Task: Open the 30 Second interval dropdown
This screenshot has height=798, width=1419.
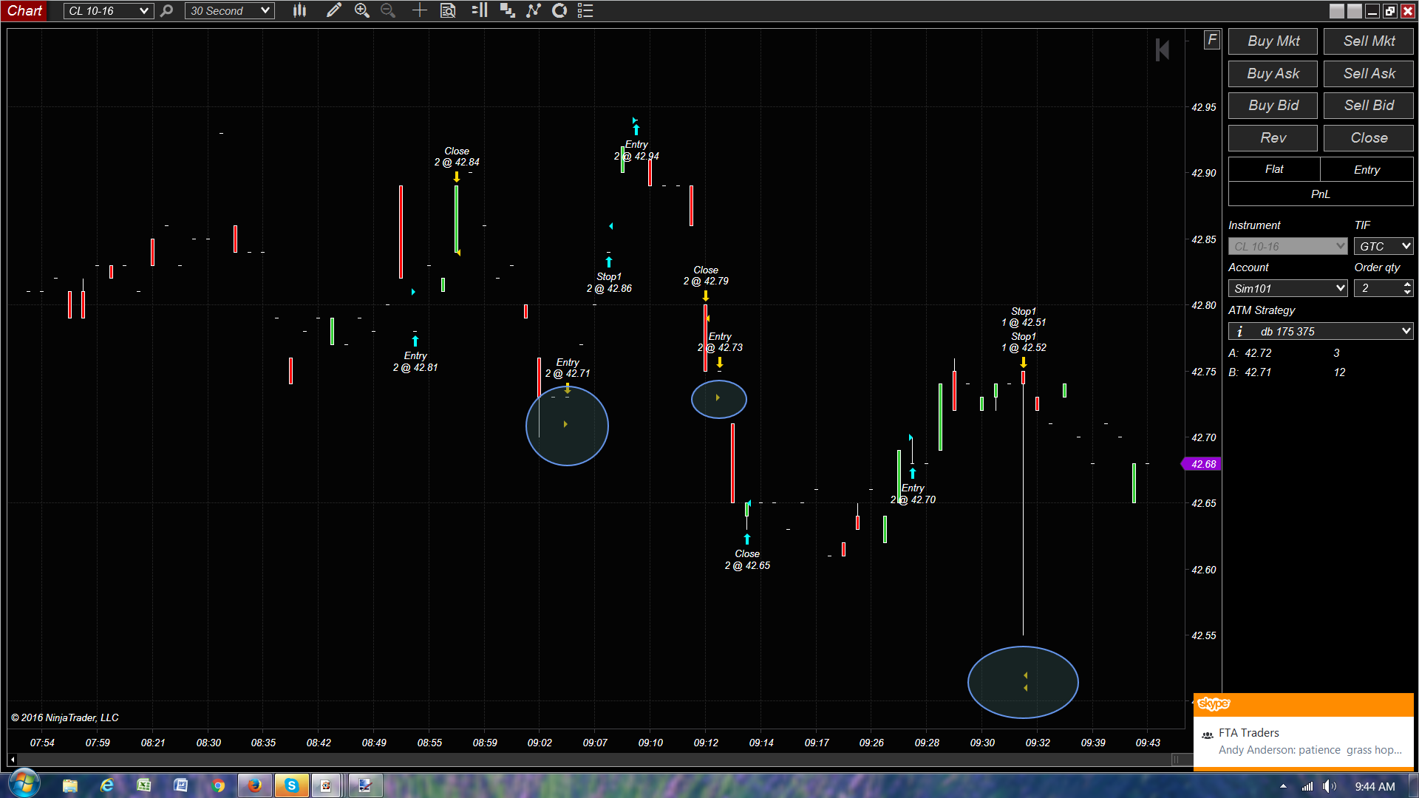Action: click(x=265, y=11)
